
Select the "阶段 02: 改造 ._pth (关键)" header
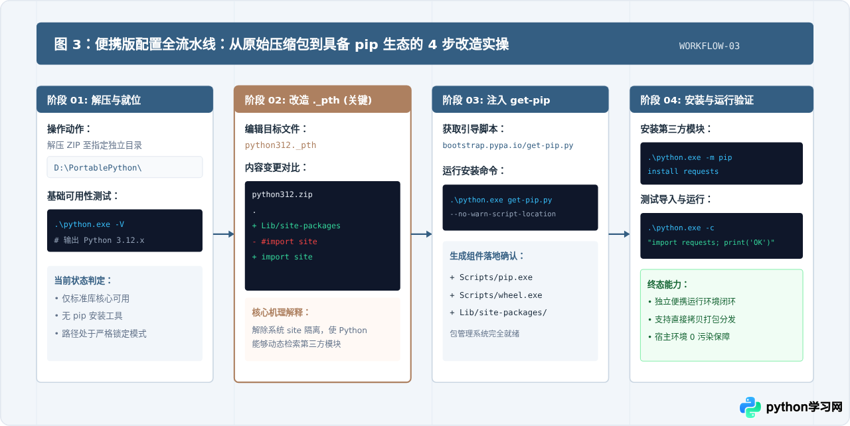[323, 100]
